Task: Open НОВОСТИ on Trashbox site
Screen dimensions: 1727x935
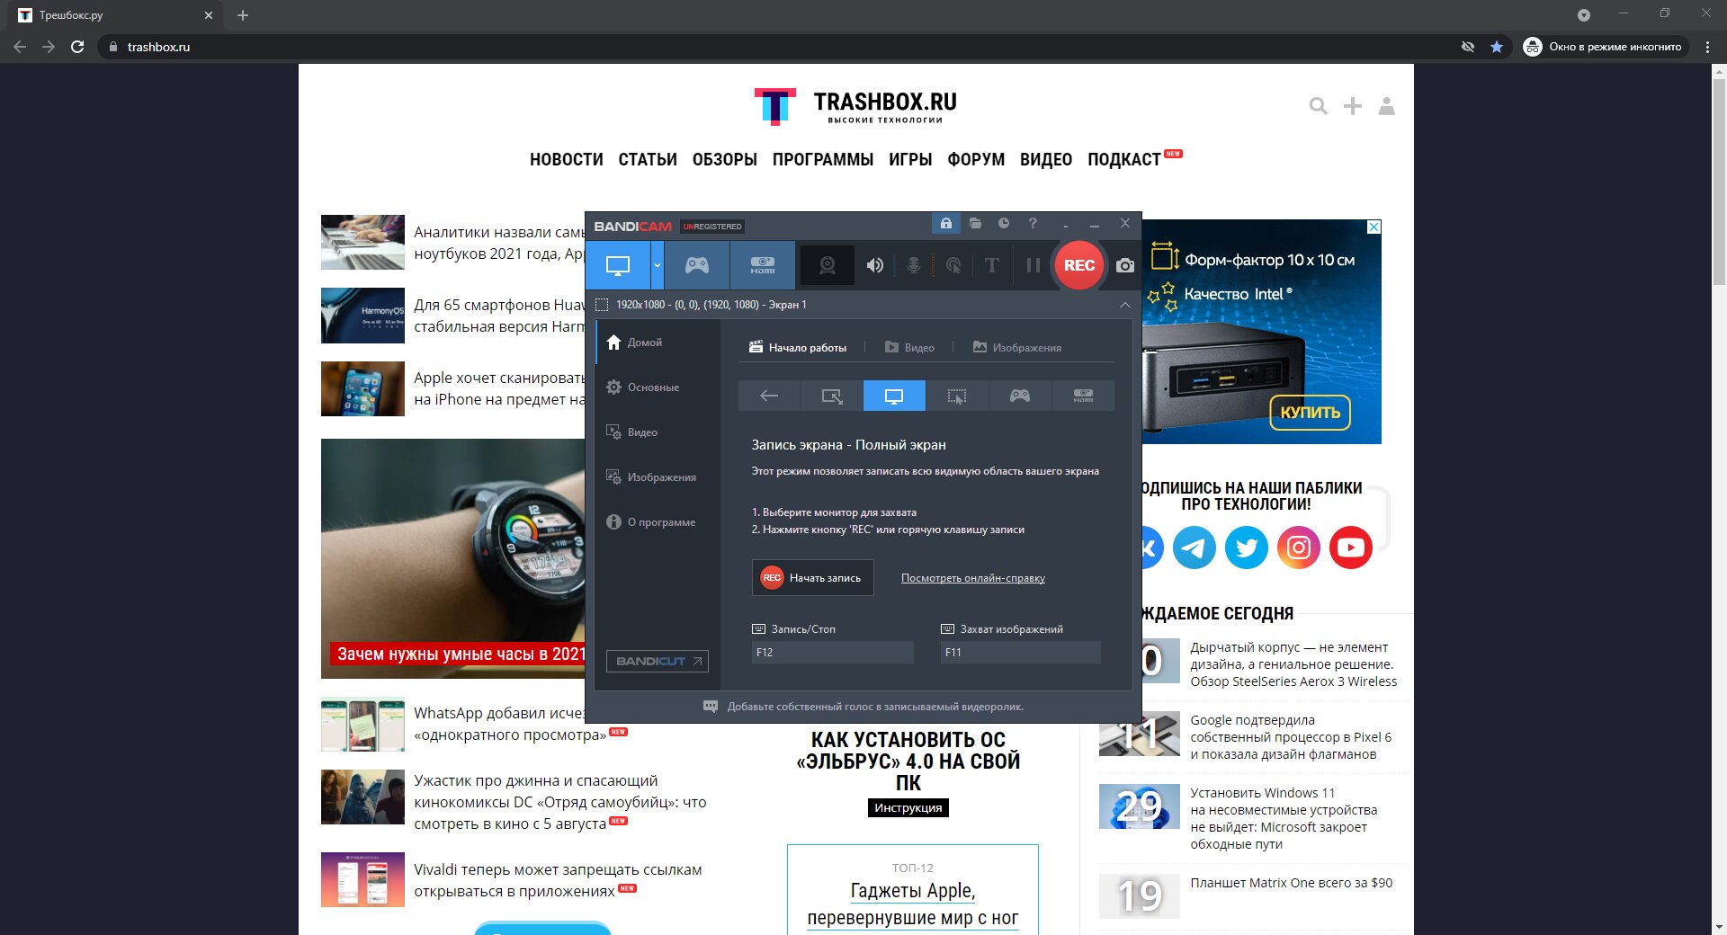Action: click(567, 160)
